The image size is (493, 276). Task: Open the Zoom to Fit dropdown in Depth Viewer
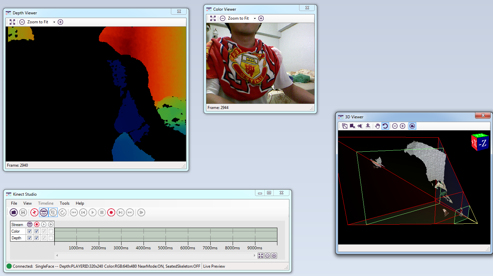coord(53,22)
